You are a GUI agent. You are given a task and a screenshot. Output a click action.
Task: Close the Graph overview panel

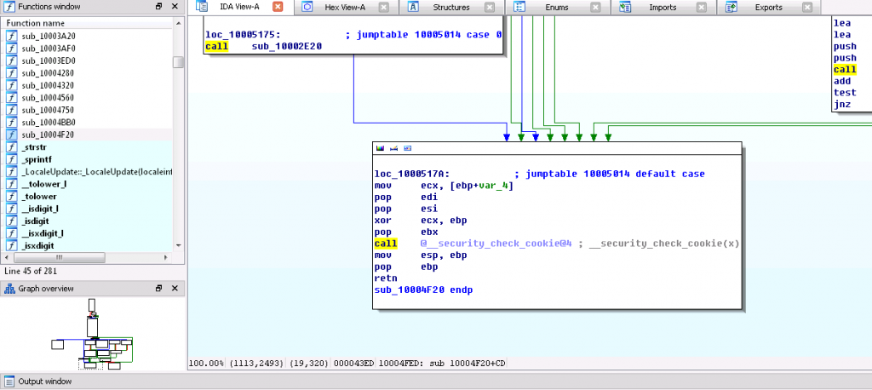coord(175,288)
